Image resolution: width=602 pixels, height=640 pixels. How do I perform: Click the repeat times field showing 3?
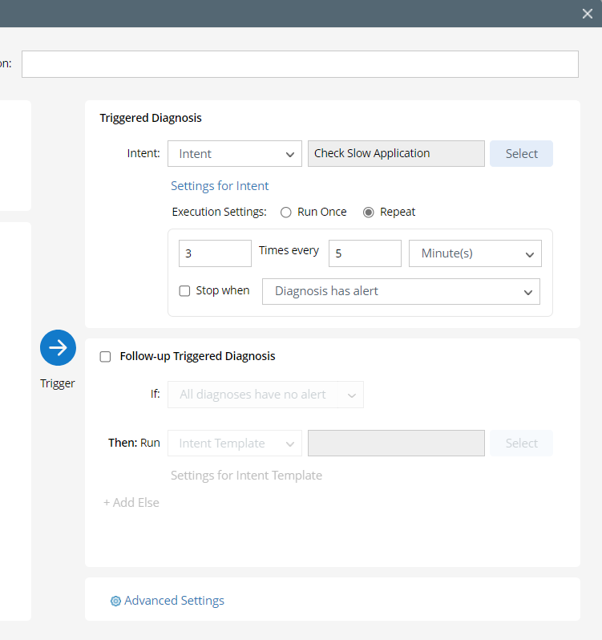215,253
